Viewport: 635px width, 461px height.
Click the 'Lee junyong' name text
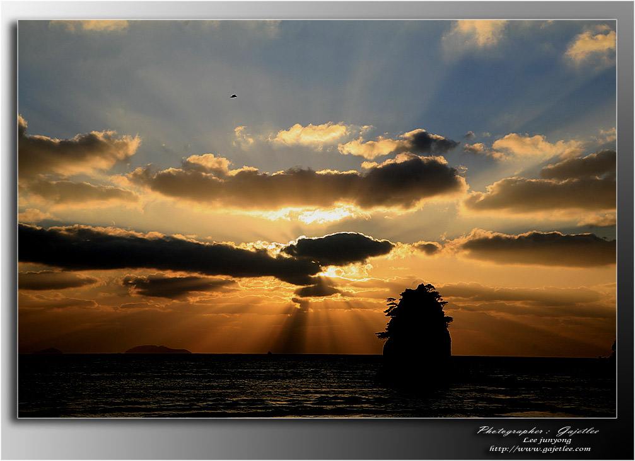coord(547,440)
